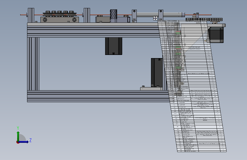The width and height of the screenshot is (247, 160).
Task: Select the green Y axis of the triad
Action: [18, 137]
